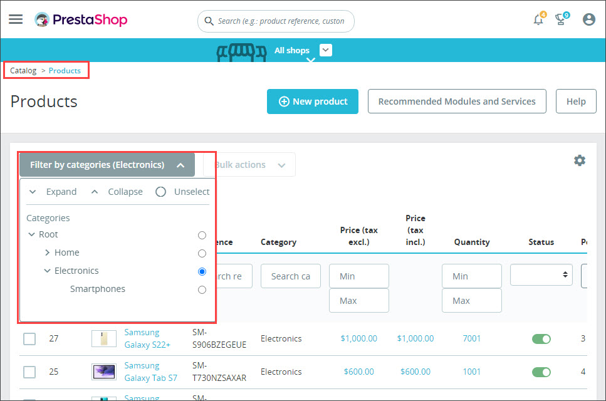Screen dimensions: 606x401
Task: Click the price Max filter field
Action: point(359,301)
